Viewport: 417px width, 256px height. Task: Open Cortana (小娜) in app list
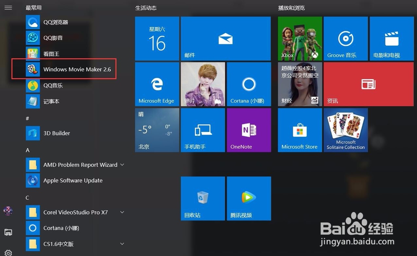(33, 228)
